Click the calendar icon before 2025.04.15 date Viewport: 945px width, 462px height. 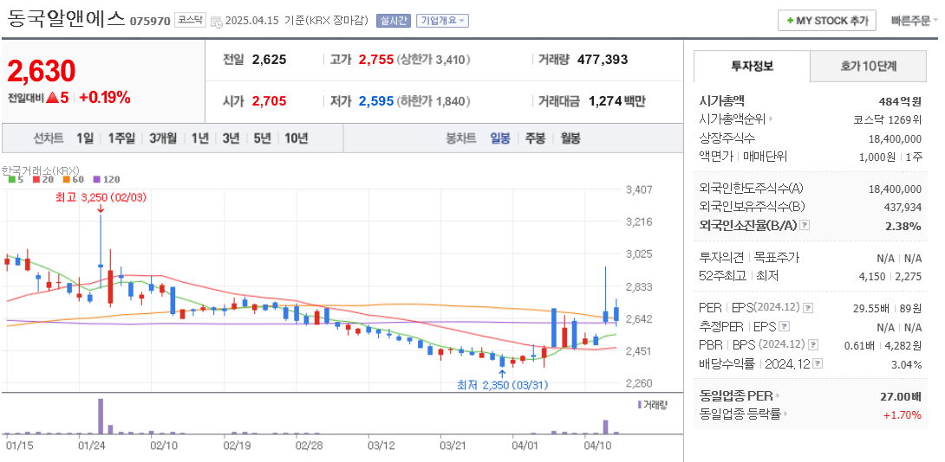coord(218,21)
